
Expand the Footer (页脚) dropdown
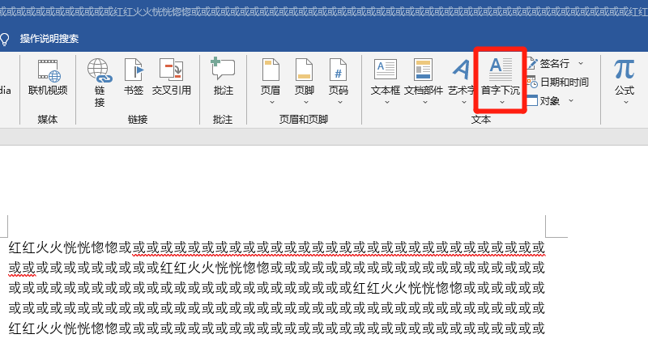pyautogui.click(x=305, y=103)
